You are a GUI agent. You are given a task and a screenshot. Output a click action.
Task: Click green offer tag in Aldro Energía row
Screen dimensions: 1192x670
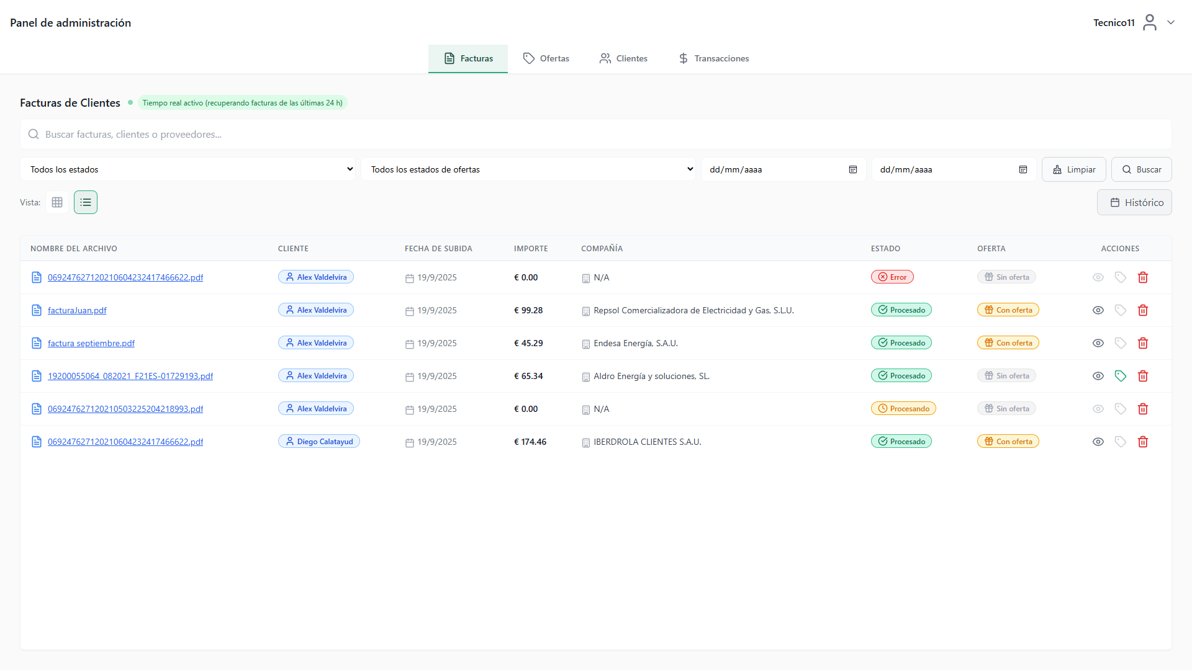1121,376
